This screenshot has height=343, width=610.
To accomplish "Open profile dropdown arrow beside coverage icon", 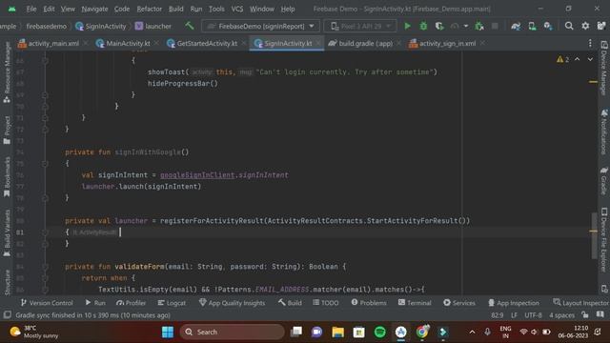I will pyautogui.click(x=466, y=26).
